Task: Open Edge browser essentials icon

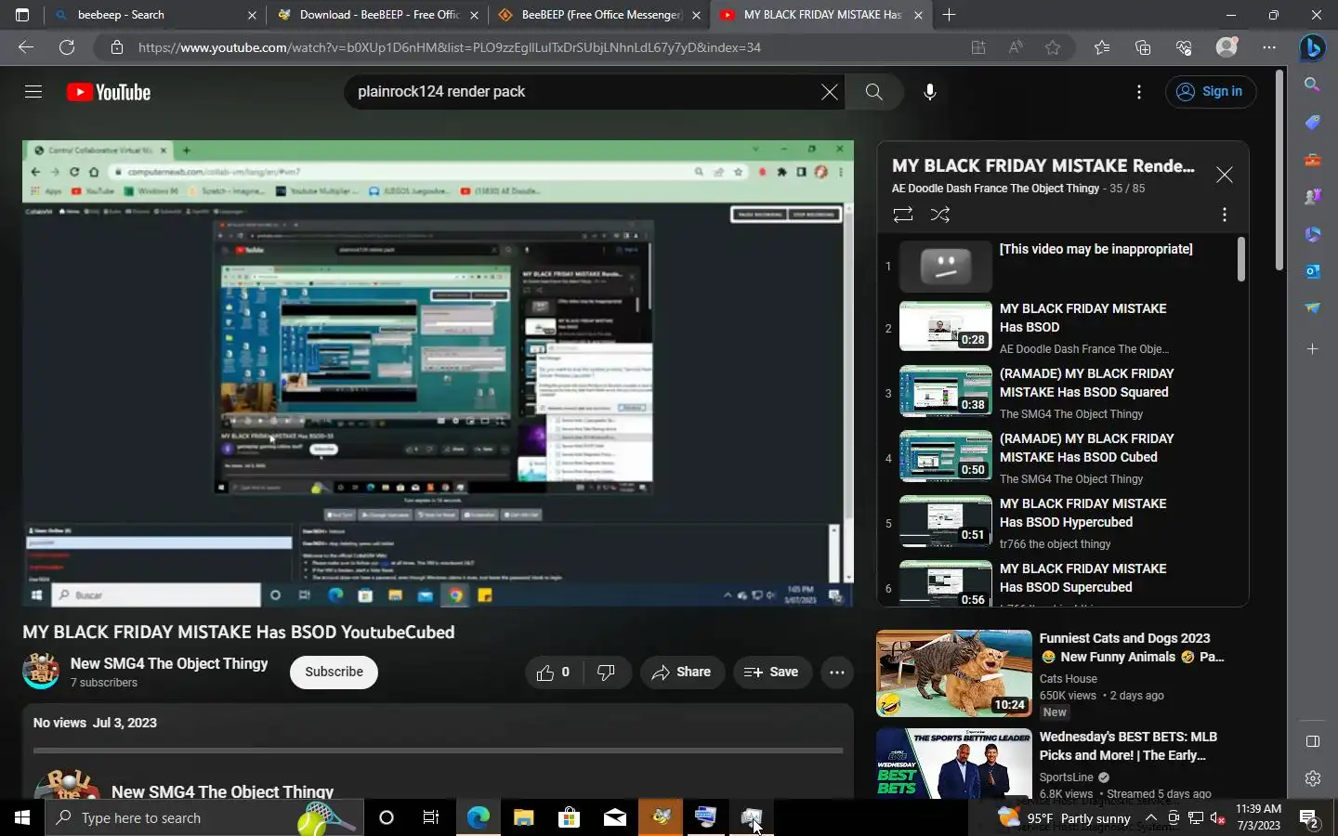Action: [x=1184, y=47]
